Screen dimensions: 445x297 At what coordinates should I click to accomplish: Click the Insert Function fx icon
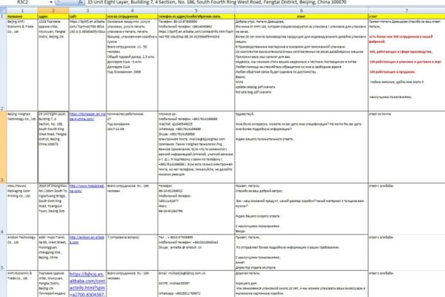coord(81,2)
